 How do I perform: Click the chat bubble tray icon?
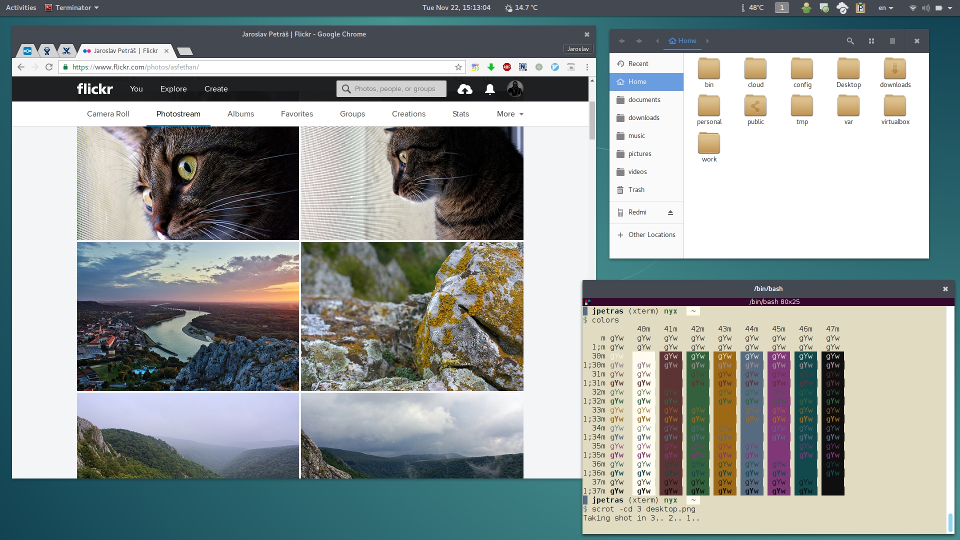824,7
